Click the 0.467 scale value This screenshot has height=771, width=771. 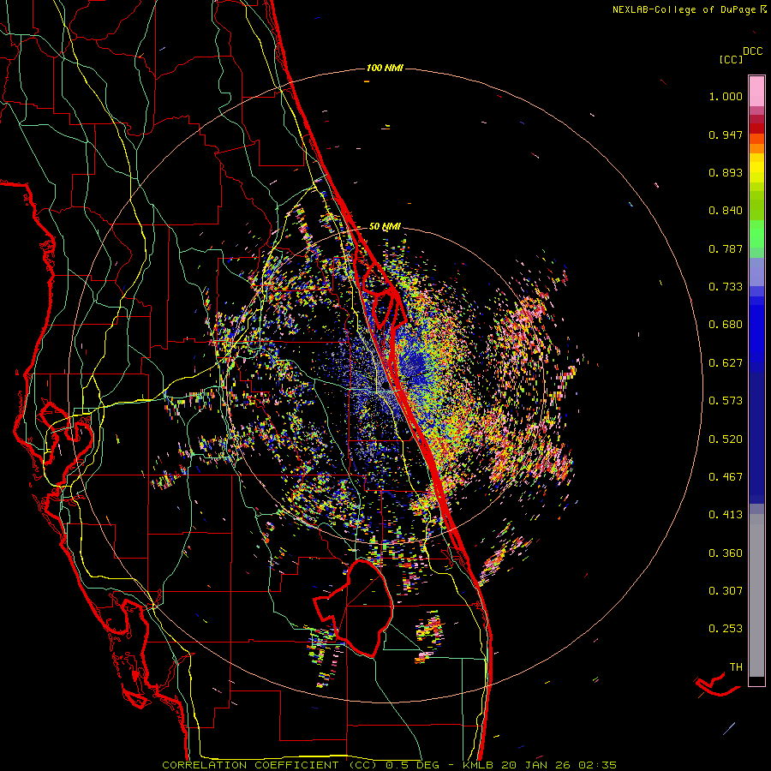(726, 477)
